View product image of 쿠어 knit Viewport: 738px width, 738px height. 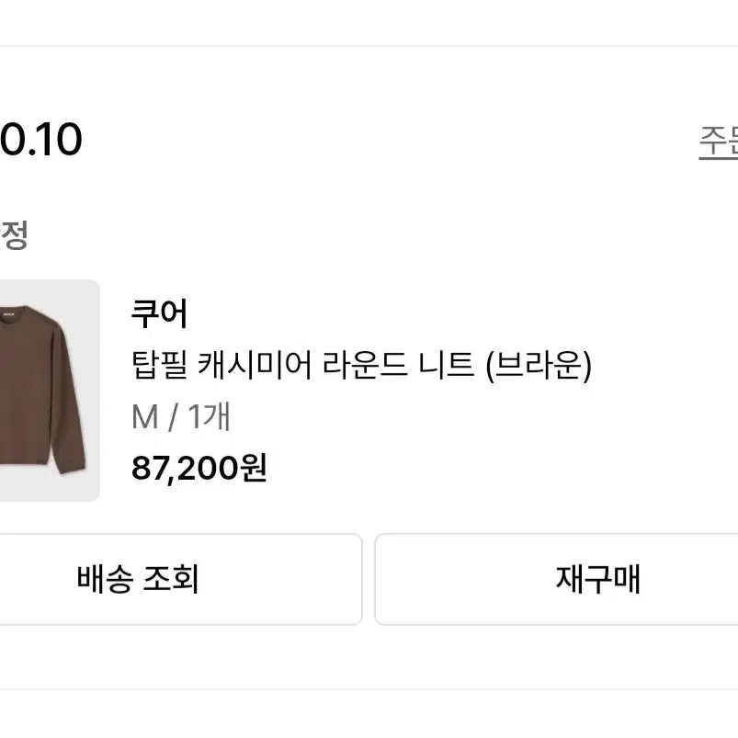pos(50,391)
